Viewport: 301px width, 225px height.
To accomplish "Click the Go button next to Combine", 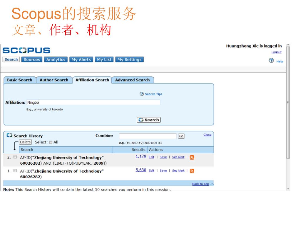I will [181, 136].
